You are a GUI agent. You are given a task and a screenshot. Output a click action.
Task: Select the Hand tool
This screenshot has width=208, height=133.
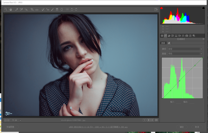pos(11,9)
